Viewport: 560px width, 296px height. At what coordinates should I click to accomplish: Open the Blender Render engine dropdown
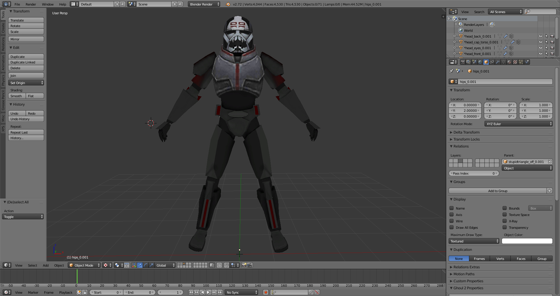[204, 4]
